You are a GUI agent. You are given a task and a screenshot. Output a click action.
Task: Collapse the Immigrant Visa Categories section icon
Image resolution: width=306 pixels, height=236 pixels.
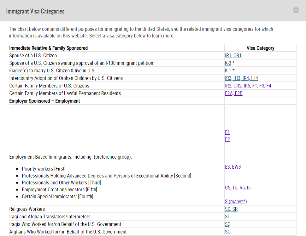[296, 10]
